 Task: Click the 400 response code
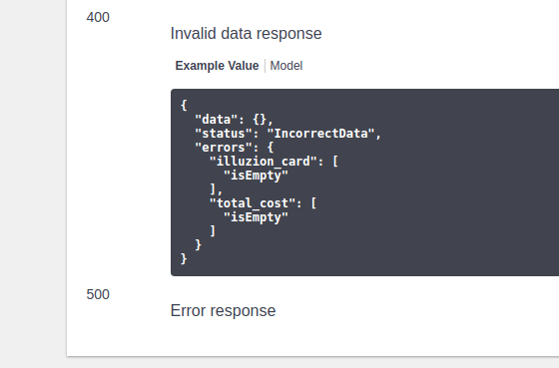point(98,17)
